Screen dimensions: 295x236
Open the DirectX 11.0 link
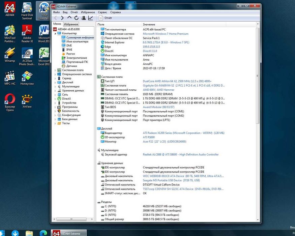tap(150, 51)
